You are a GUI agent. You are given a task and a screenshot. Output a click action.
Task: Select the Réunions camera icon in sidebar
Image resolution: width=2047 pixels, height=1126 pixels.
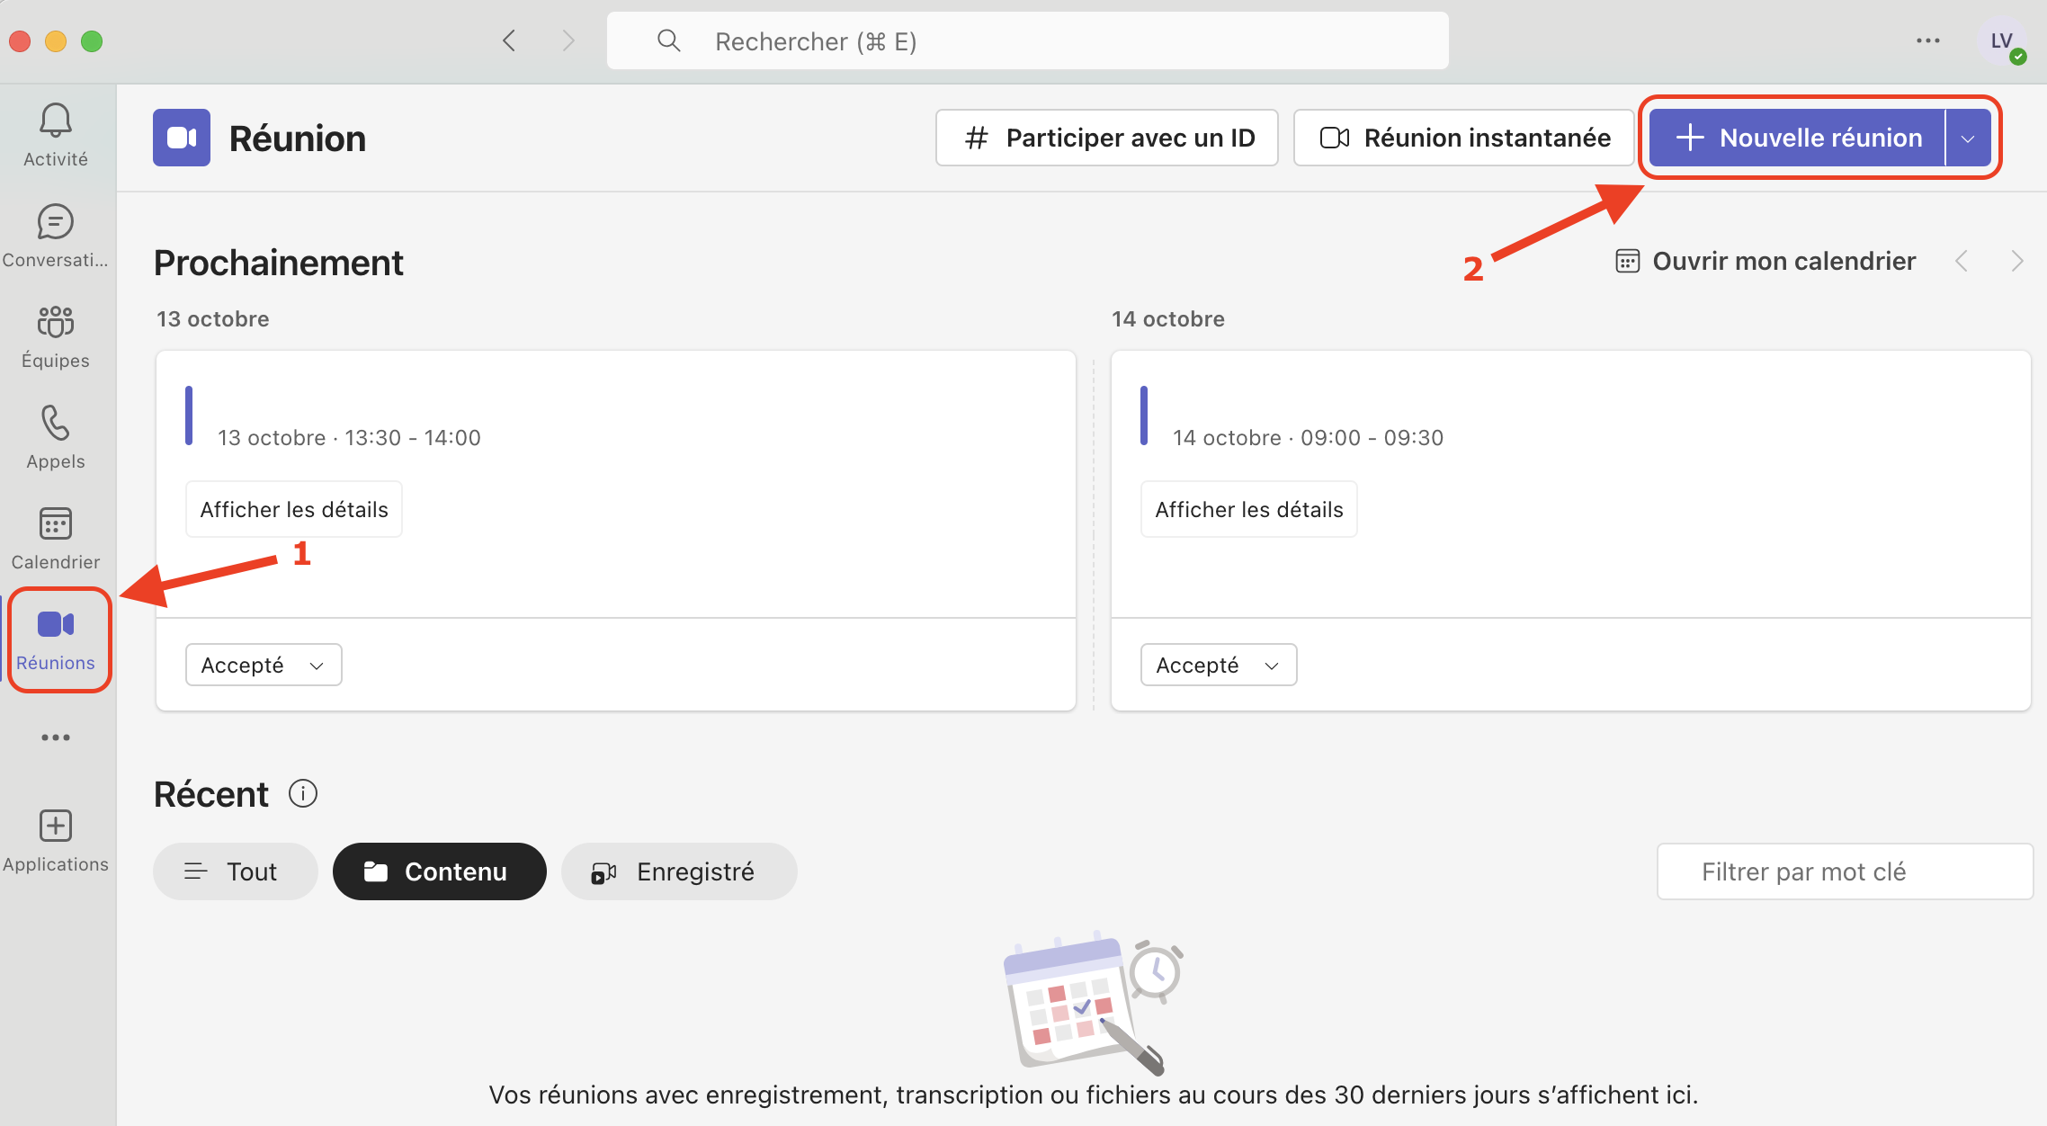(56, 624)
